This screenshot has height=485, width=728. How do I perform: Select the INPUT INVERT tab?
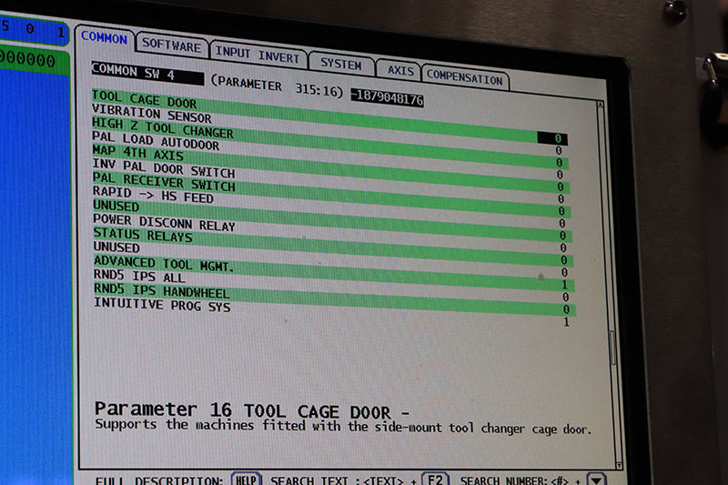click(x=258, y=56)
